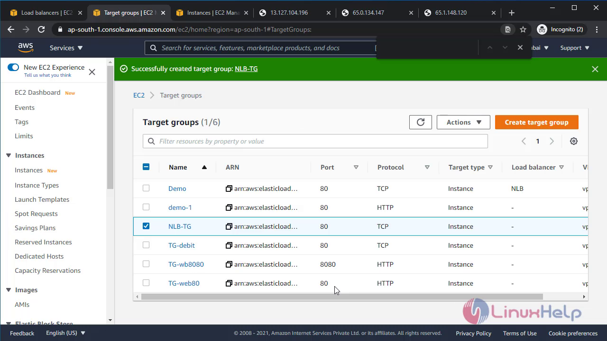Click the filter resources search field
The width and height of the screenshot is (607, 341).
[x=315, y=141]
